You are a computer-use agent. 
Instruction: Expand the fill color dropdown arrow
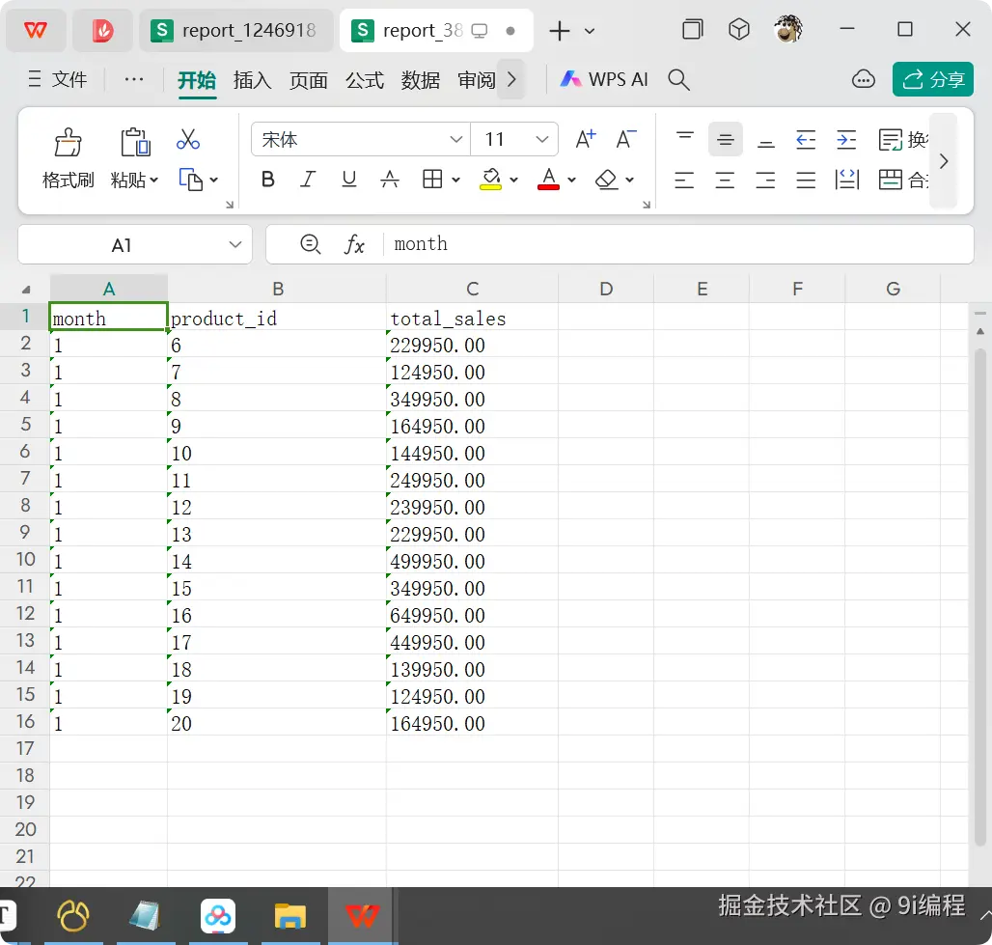point(513,181)
